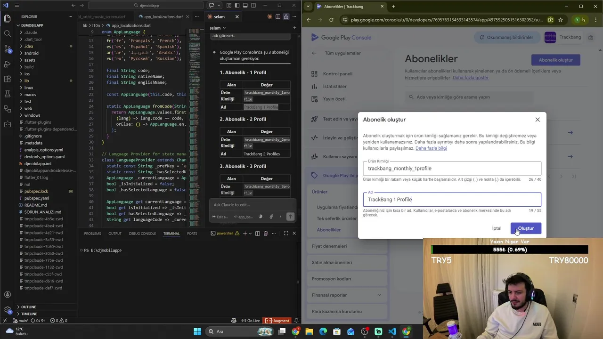The height and width of the screenshot is (339, 603).
Task: Open README.md in the Explorer tree
Action: coord(36,205)
